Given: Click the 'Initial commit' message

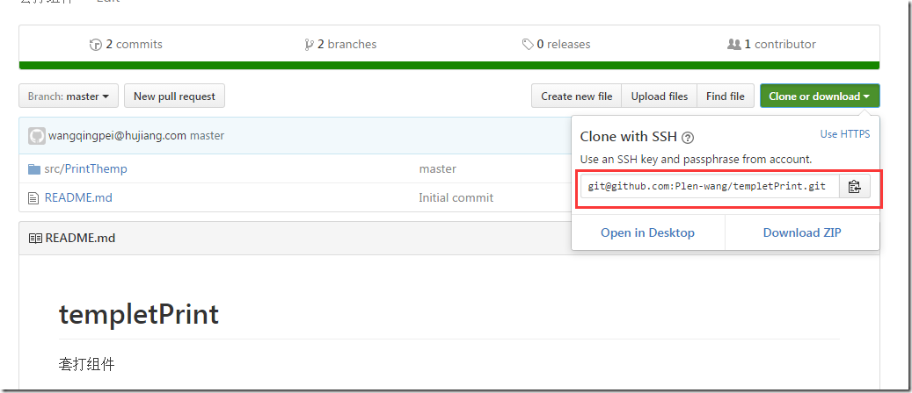Looking at the screenshot, I should point(456,198).
